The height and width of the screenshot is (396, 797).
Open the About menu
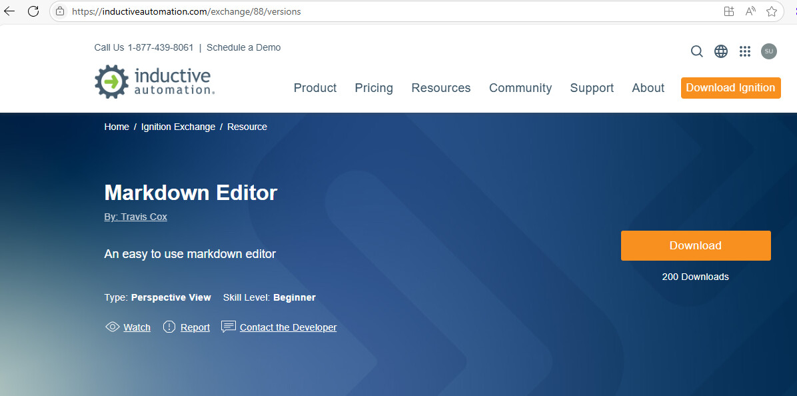click(x=648, y=88)
